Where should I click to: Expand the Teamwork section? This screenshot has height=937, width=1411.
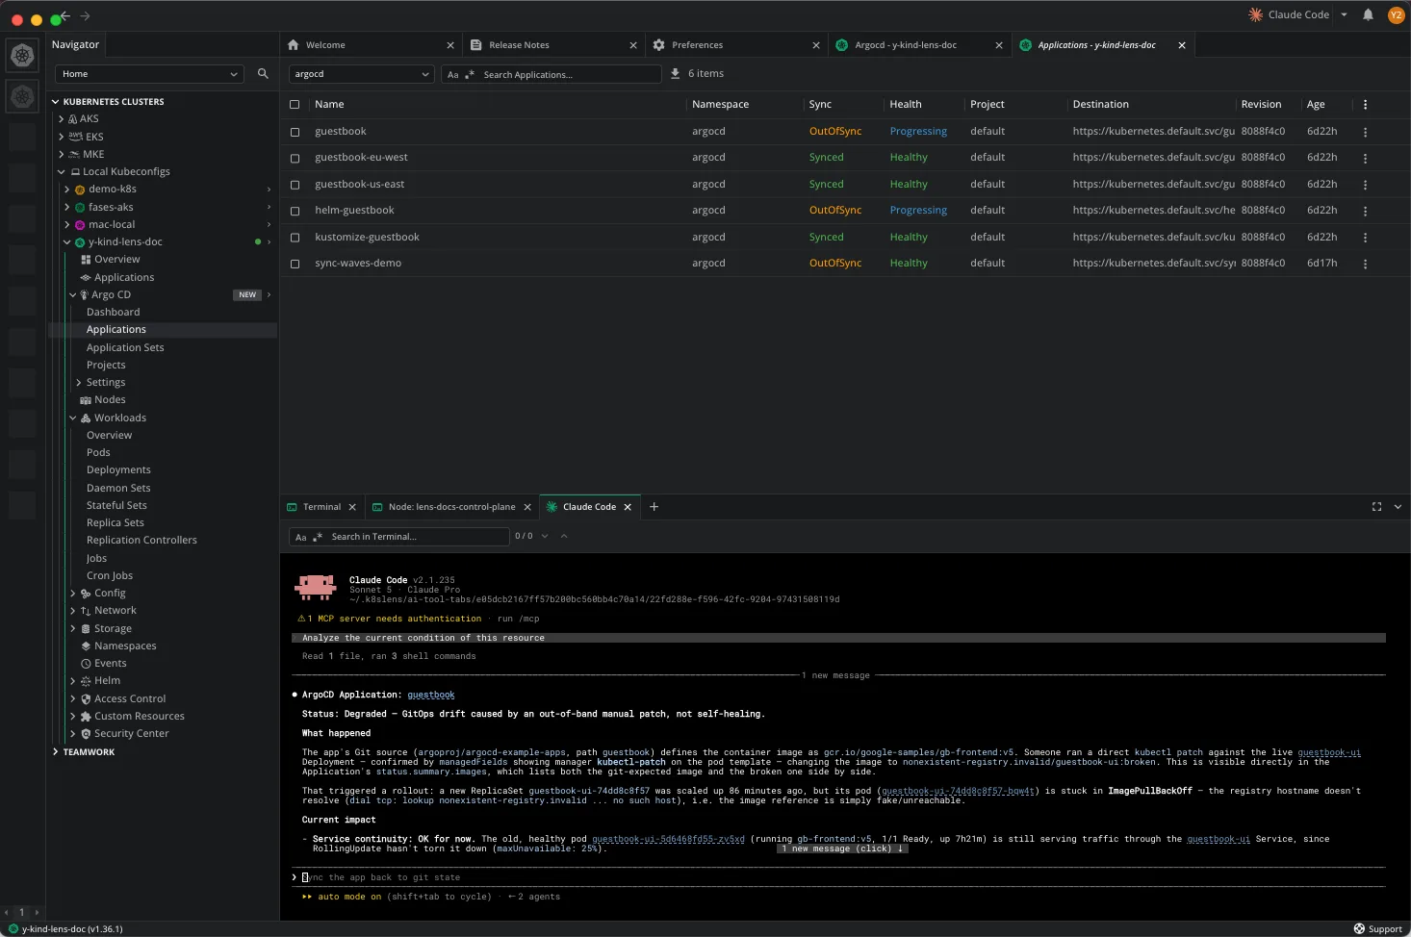(56, 752)
